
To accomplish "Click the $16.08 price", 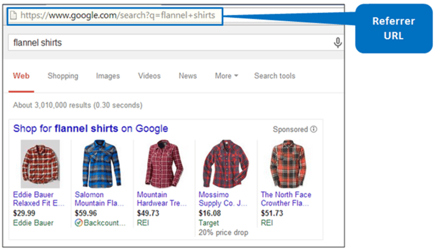I will 210,213.
